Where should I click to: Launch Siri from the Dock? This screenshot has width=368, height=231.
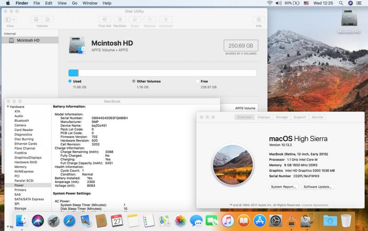38,221
